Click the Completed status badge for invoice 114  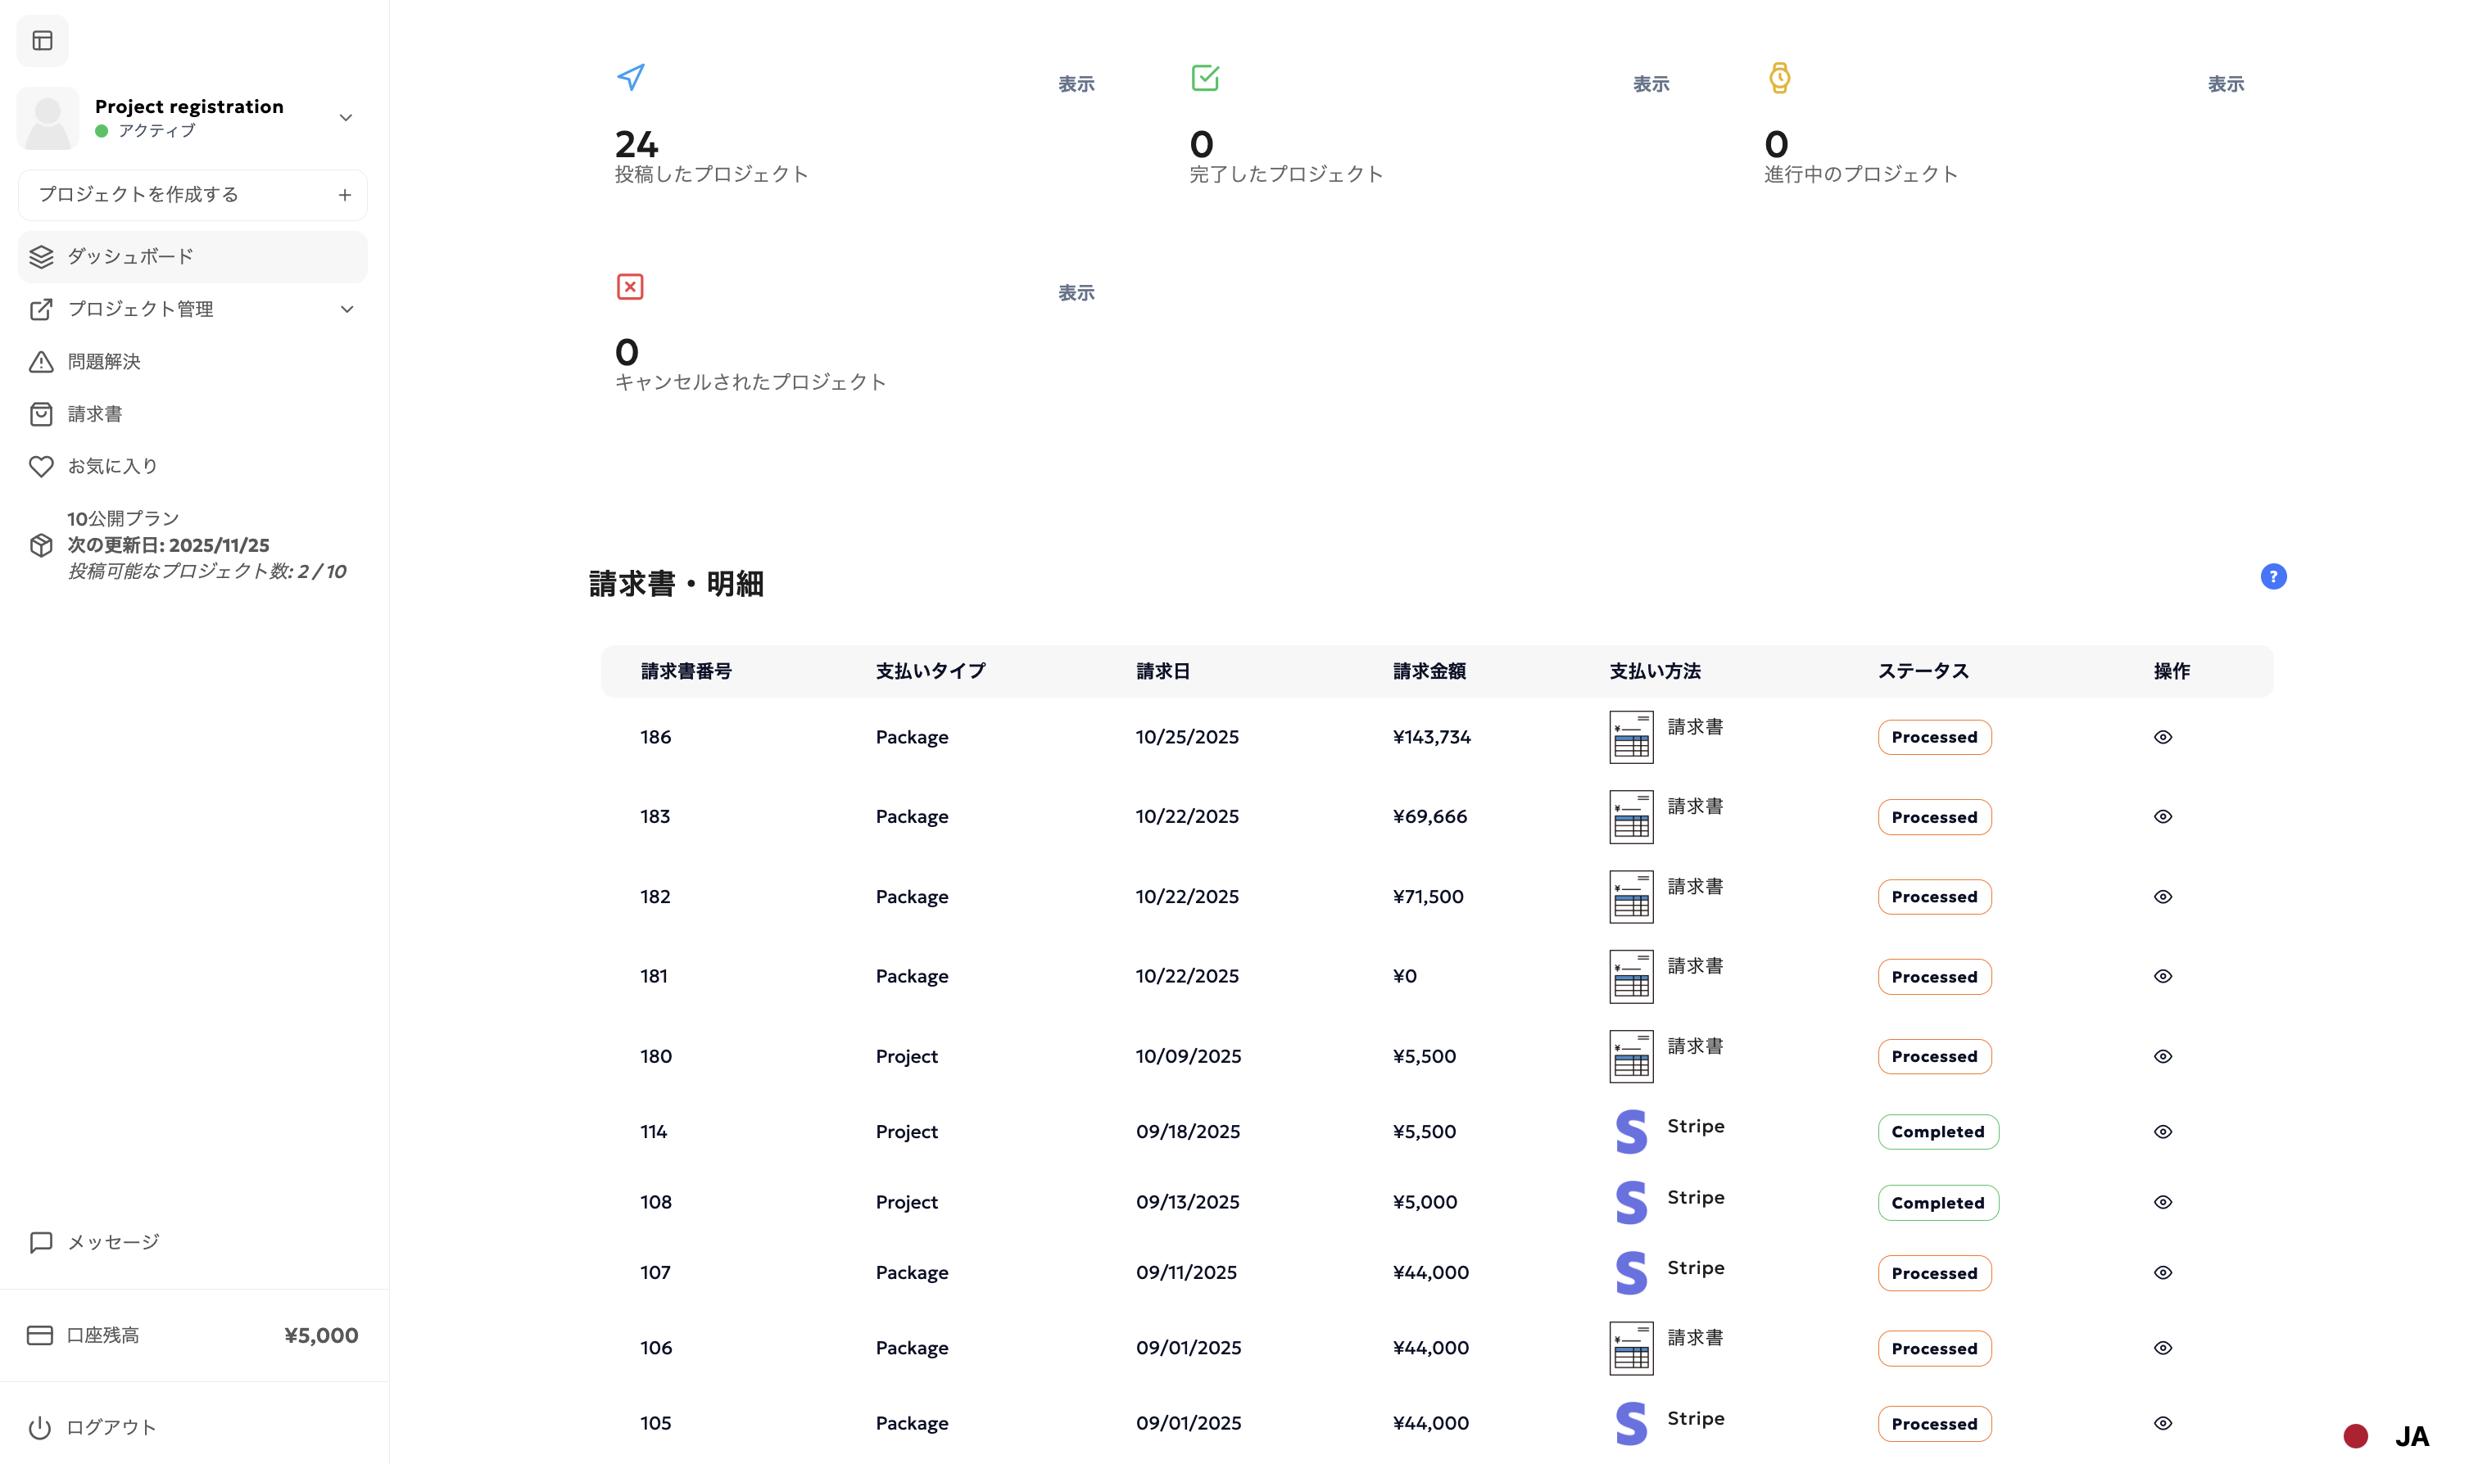pyautogui.click(x=1937, y=1132)
